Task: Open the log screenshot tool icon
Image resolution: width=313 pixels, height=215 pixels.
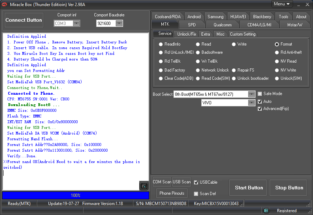Action: point(144,186)
